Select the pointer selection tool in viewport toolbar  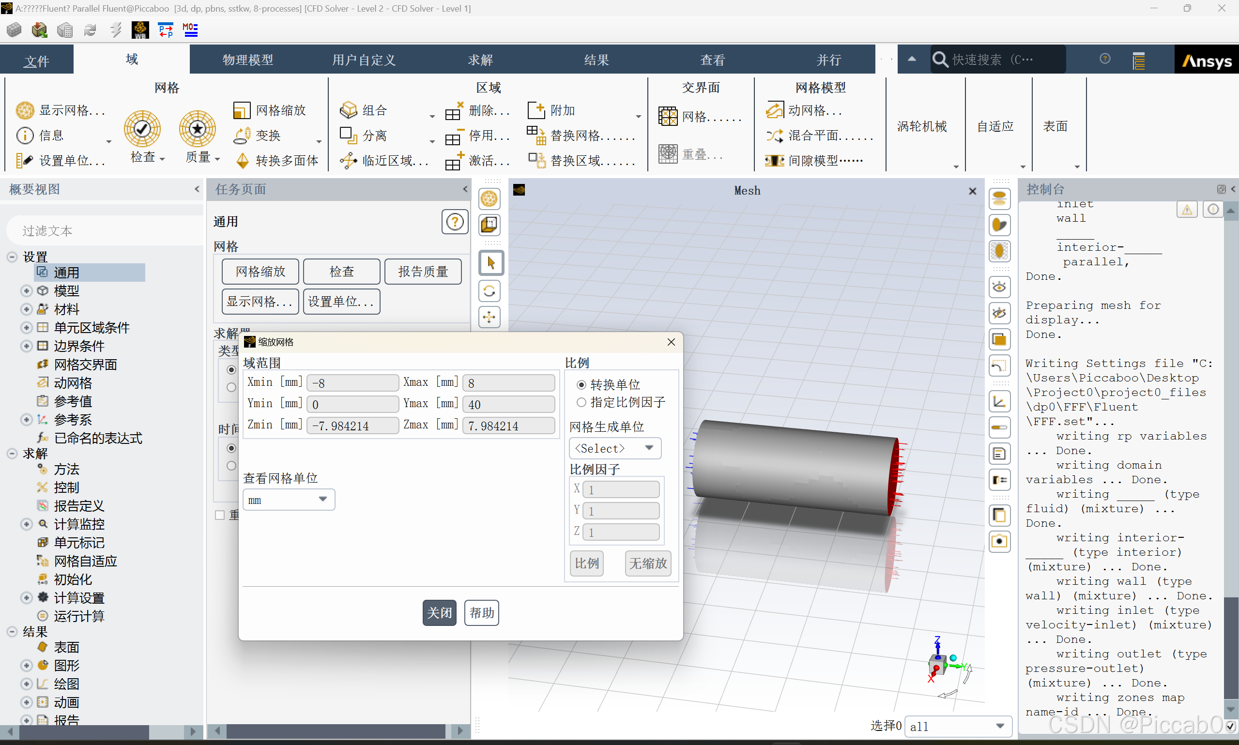tap(490, 263)
